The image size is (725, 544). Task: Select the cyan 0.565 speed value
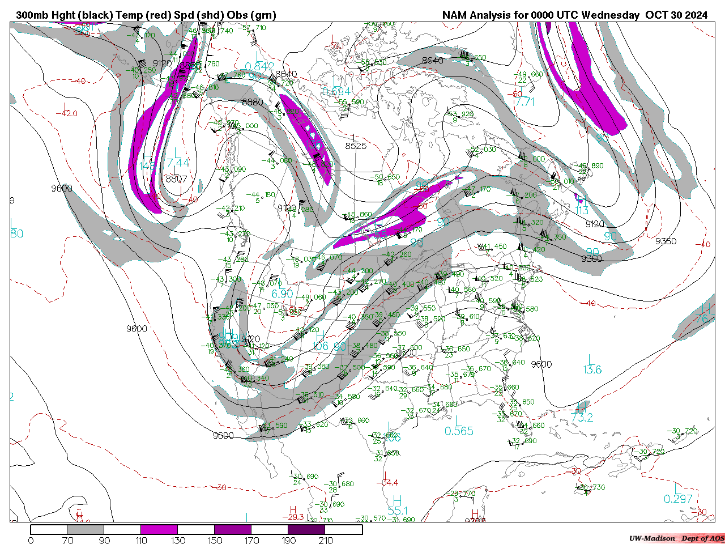click(459, 431)
